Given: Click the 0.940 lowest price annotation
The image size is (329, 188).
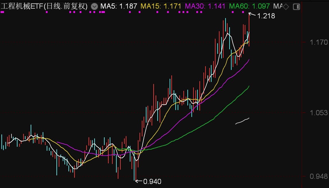Looking at the screenshot, I should (x=152, y=181).
